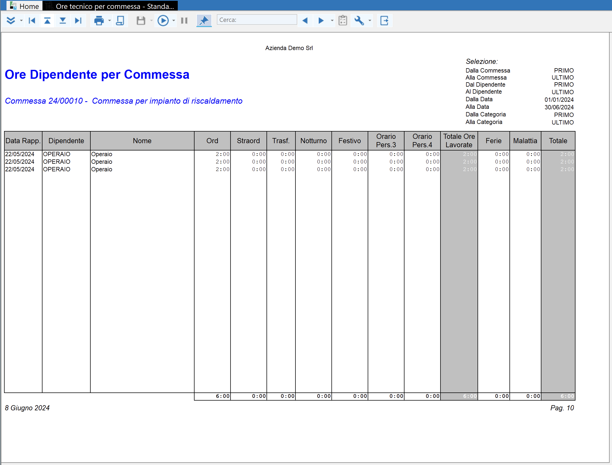Pause report execution
Image resolution: width=612 pixels, height=465 pixels.
coord(184,21)
